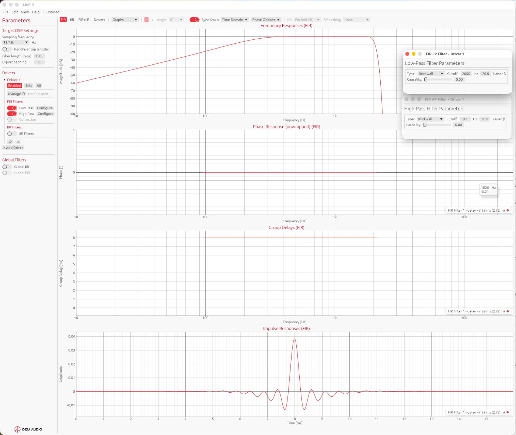This screenshot has height=435, width=516.
Task: Switch to the Drivers view tab
Action: (x=100, y=20)
